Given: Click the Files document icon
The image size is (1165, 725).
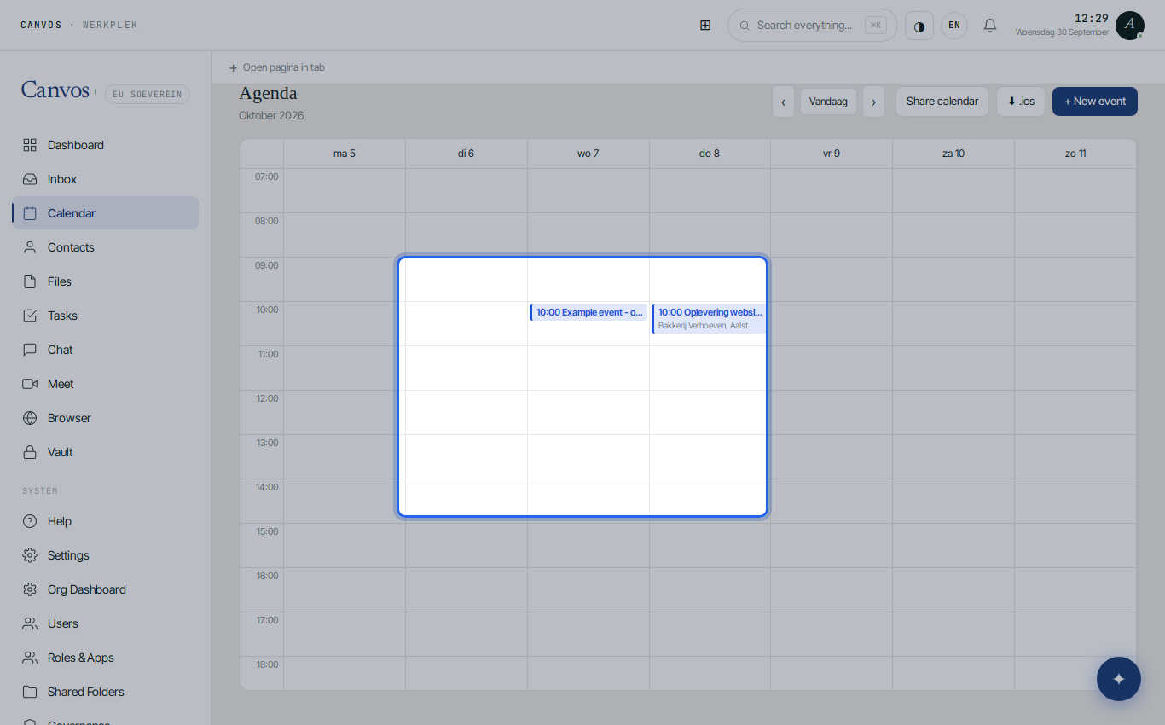Looking at the screenshot, I should [x=30, y=281].
